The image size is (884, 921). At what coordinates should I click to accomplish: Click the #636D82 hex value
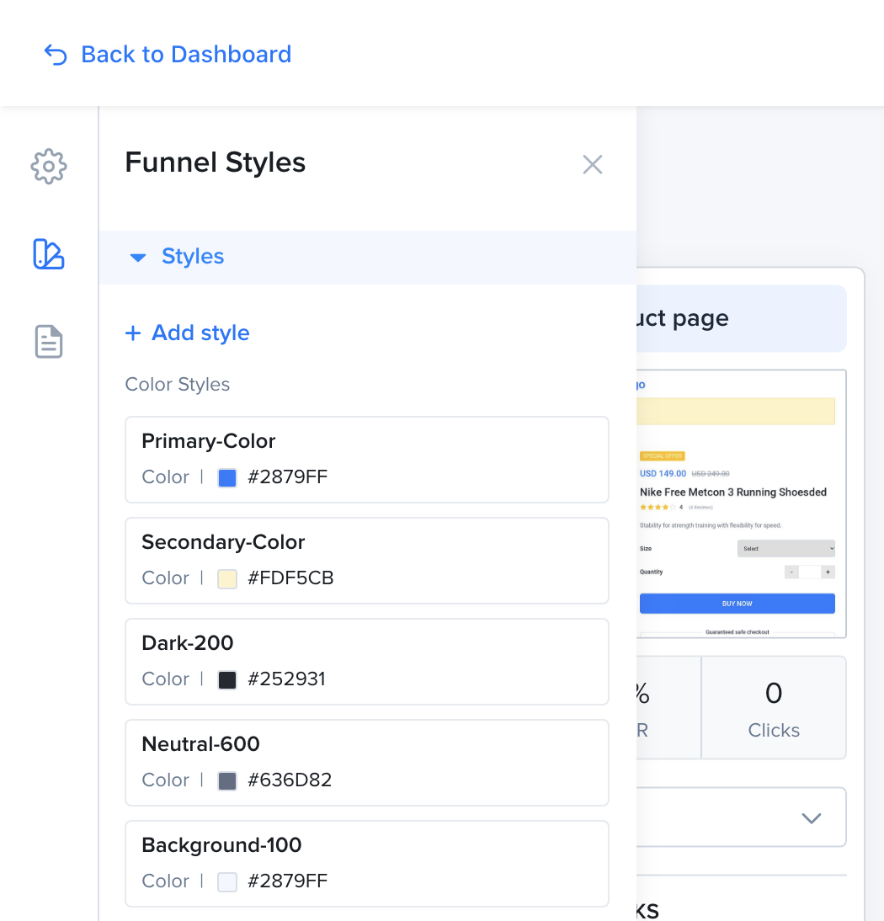[x=290, y=780]
